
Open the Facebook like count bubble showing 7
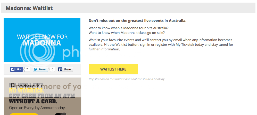tap(27, 69)
